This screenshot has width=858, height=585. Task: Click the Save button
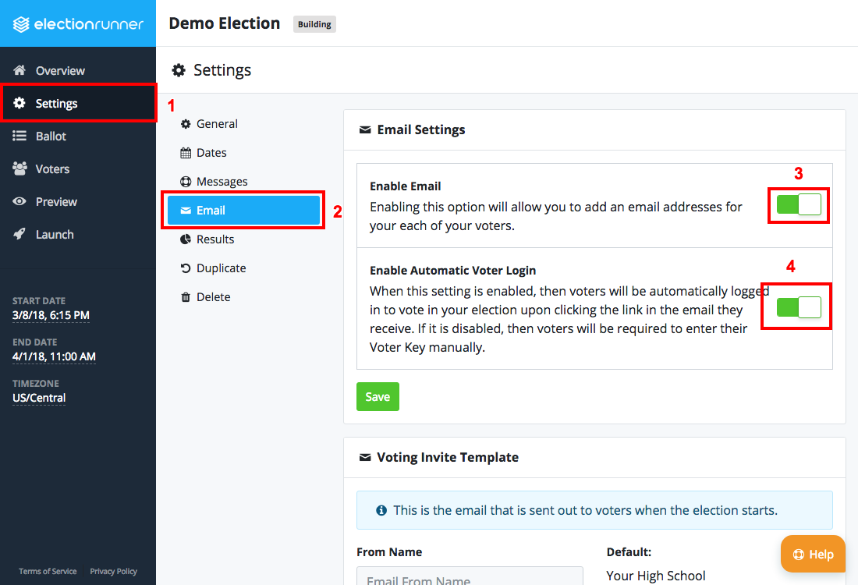pyautogui.click(x=378, y=396)
